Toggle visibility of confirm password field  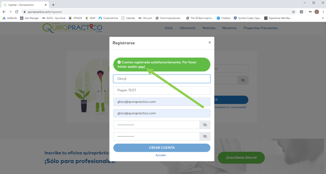[x=205, y=136]
